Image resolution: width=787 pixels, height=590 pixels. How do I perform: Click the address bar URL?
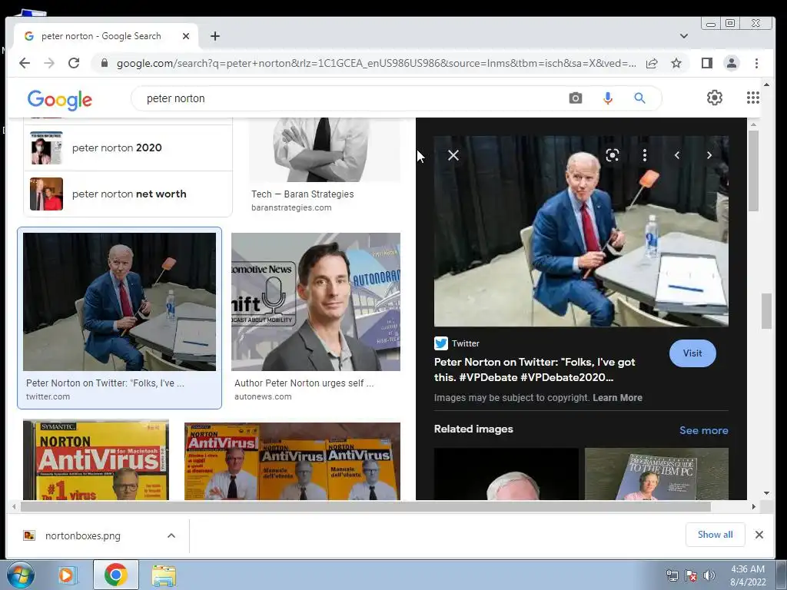pos(376,63)
